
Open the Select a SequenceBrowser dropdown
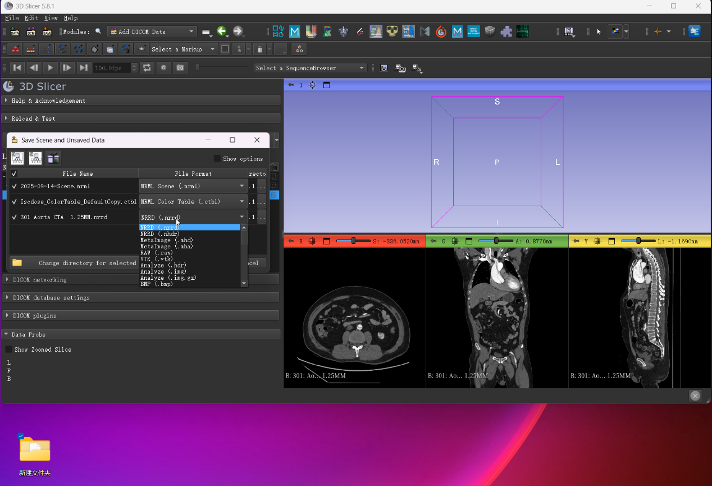[311, 68]
